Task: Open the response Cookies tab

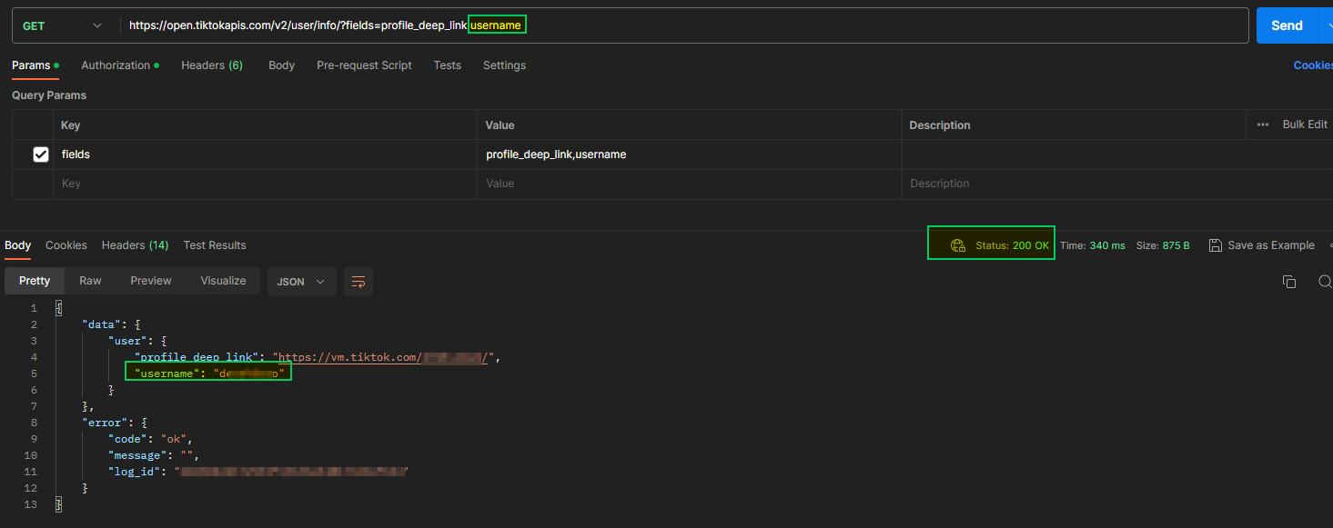Action: tap(66, 245)
